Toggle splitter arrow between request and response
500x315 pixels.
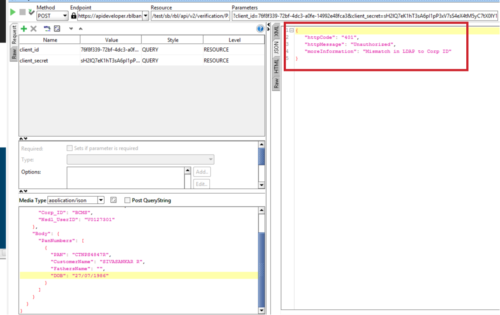[x=268, y=27]
